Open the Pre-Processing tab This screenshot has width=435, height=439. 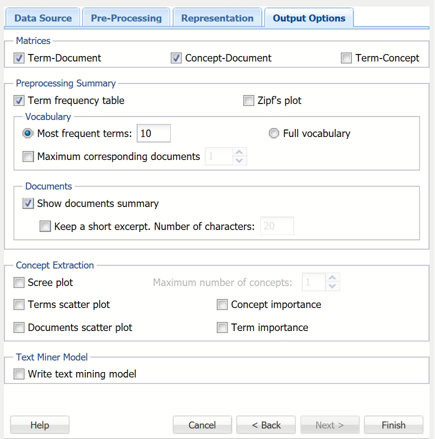point(126,18)
